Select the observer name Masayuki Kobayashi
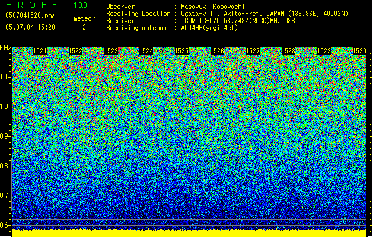This screenshot has height=237, width=373. click(x=213, y=7)
